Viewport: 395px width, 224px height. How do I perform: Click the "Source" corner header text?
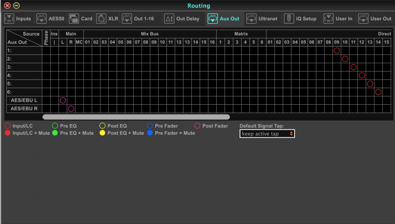point(31,34)
